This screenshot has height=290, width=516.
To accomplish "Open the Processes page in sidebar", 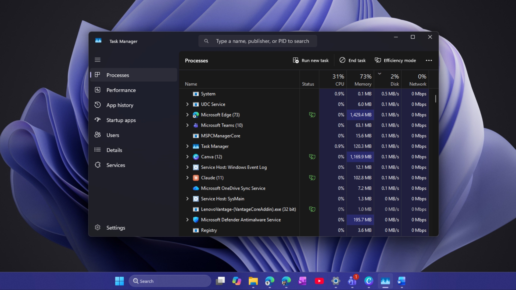I will (134, 75).
